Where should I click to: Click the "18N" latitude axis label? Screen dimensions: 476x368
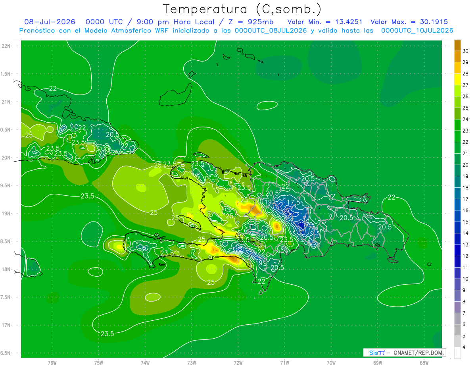(6, 270)
